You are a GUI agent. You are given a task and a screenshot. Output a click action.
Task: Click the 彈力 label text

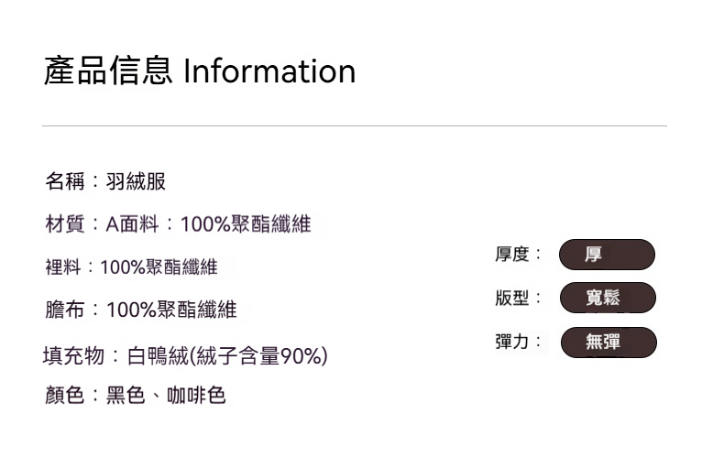coord(513,342)
